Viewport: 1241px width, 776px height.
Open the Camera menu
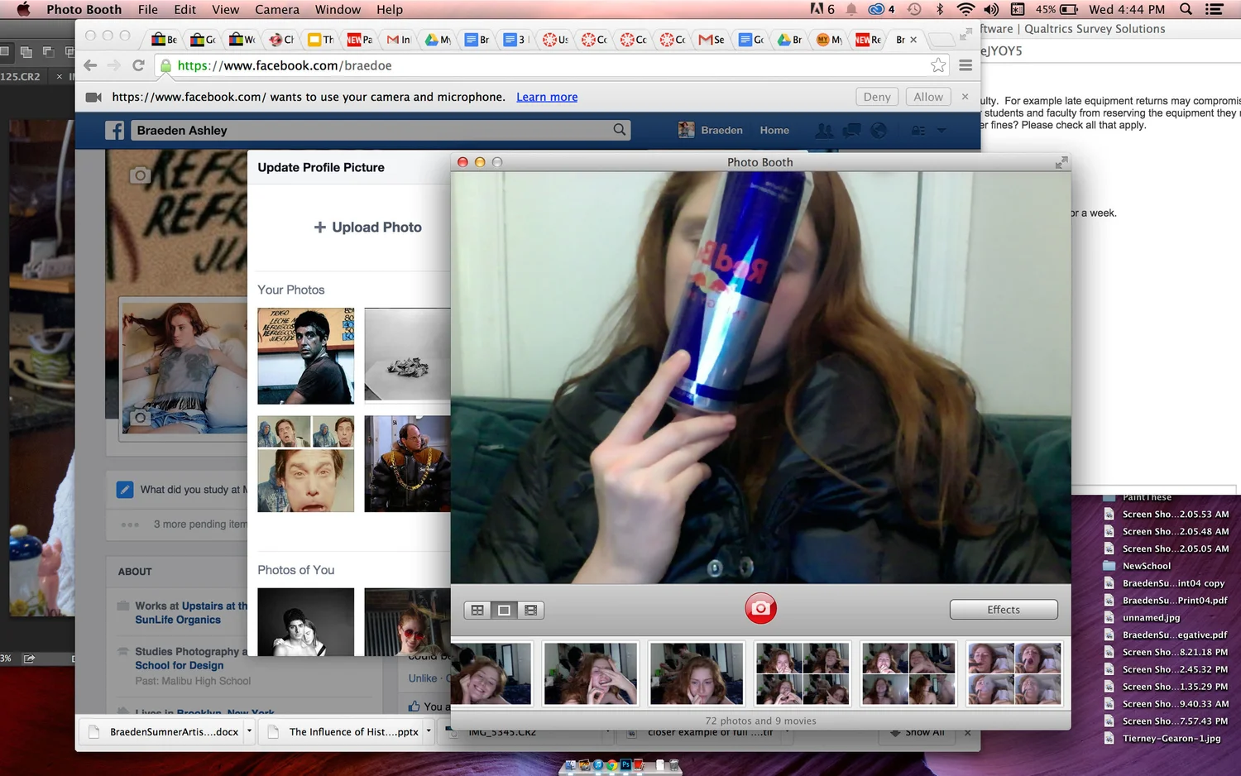(277, 9)
